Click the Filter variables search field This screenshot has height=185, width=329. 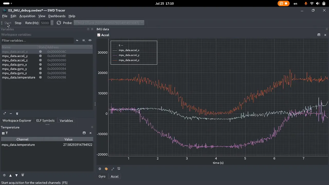[x=38, y=40]
